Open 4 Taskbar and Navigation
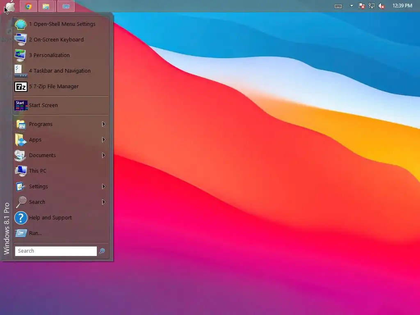Image resolution: width=420 pixels, height=315 pixels. point(62,71)
